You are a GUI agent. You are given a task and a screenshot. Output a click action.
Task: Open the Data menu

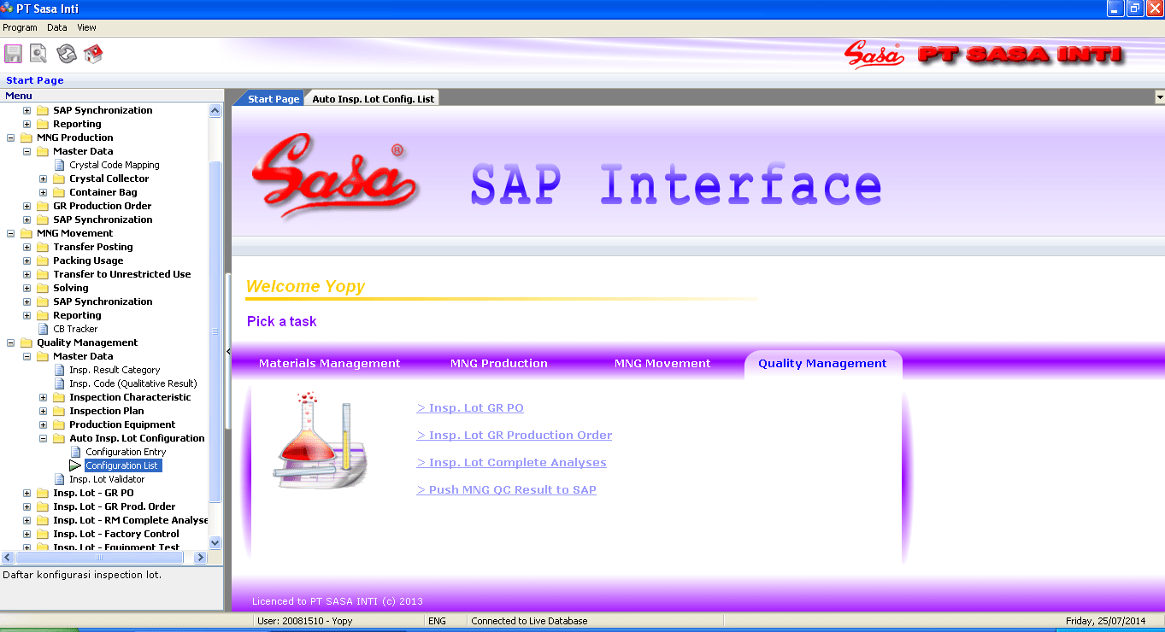point(57,27)
